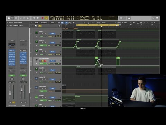The width and height of the screenshot is (166, 125).
Task: Open automation mode dropdown on PIANO track
Action: [x=43, y=100]
